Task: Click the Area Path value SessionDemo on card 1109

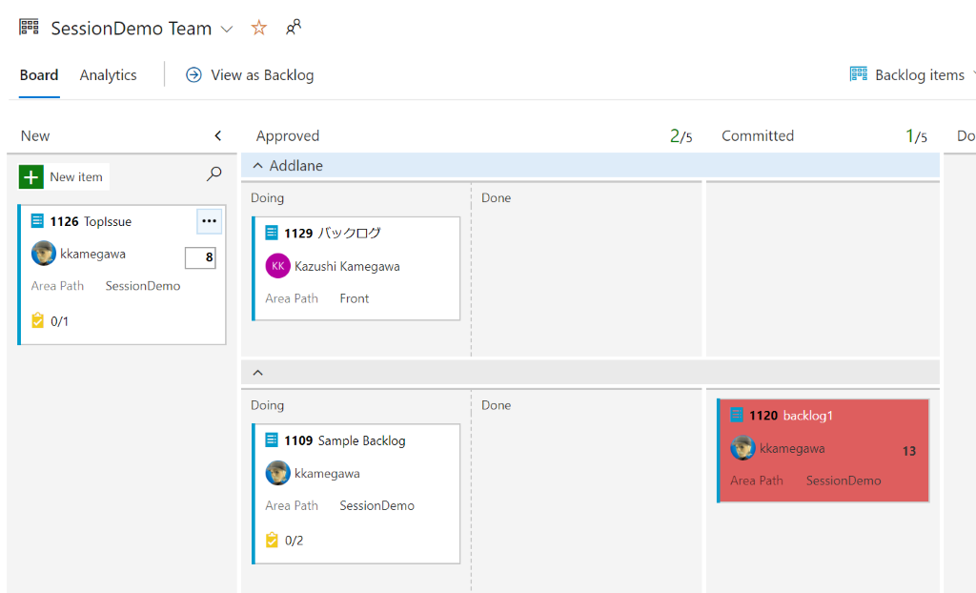Action: [376, 506]
